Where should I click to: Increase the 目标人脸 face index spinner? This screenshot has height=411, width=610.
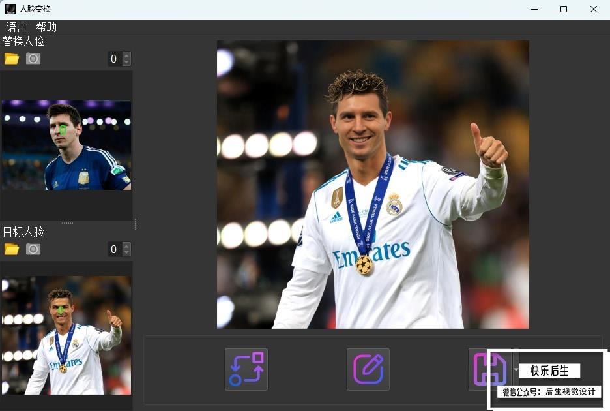tap(126, 246)
